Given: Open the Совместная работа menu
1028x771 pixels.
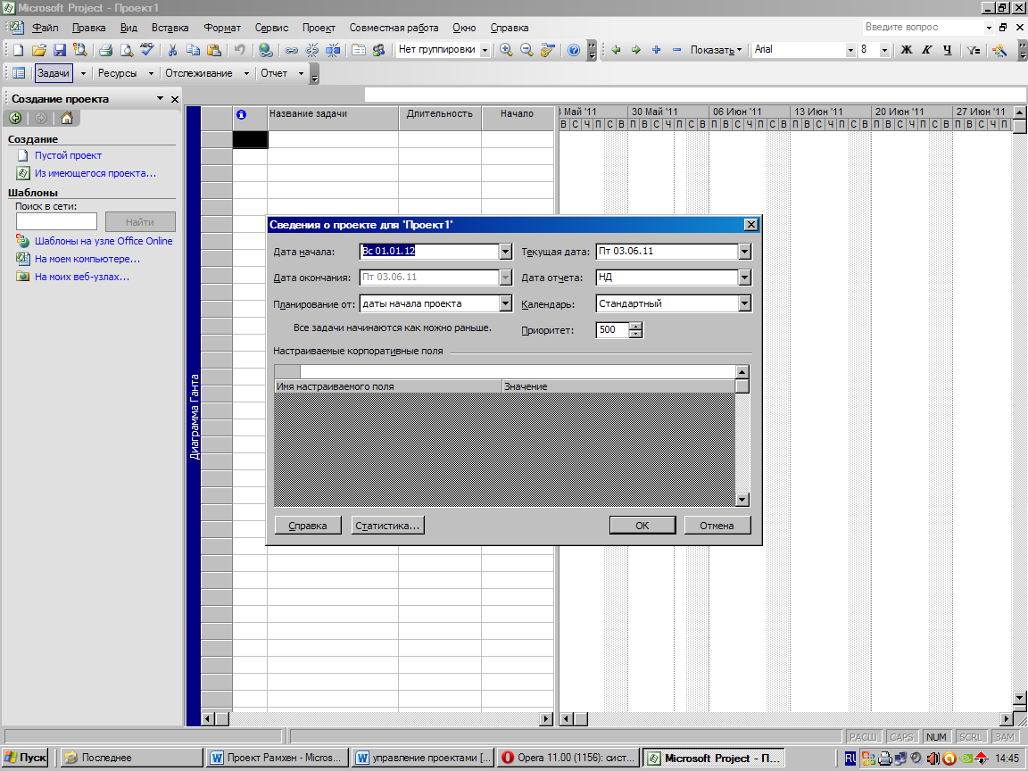Looking at the screenshot, I should point(394,28).
